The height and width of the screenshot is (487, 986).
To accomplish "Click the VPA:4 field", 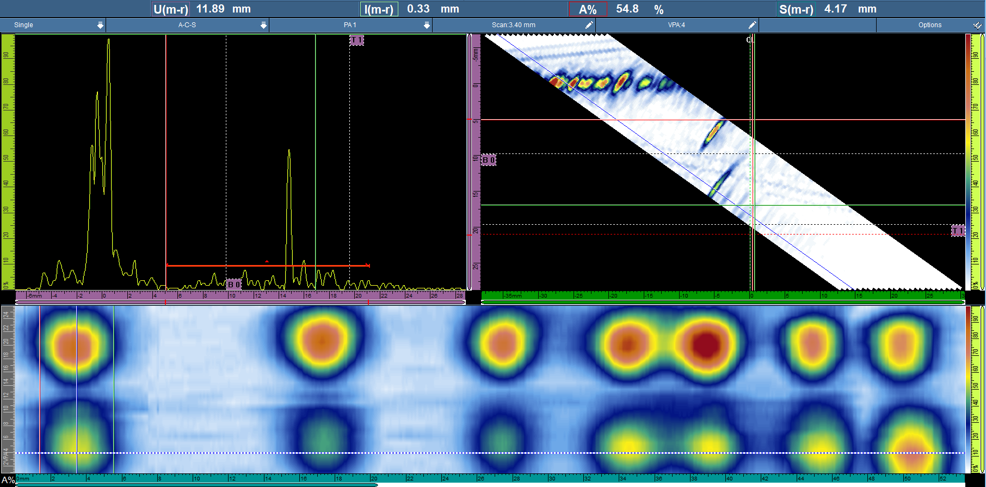I will click(x=676, y=25).
